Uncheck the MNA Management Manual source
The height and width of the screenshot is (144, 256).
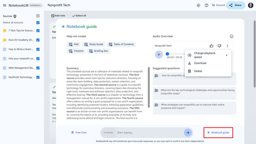click(38, 68)
